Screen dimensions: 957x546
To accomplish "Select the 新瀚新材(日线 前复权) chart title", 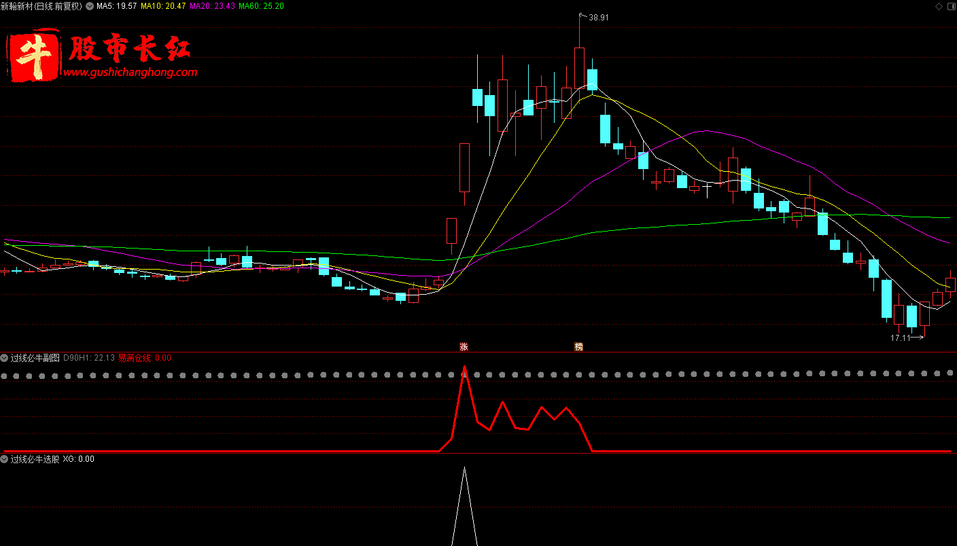I will click(41, 6).
